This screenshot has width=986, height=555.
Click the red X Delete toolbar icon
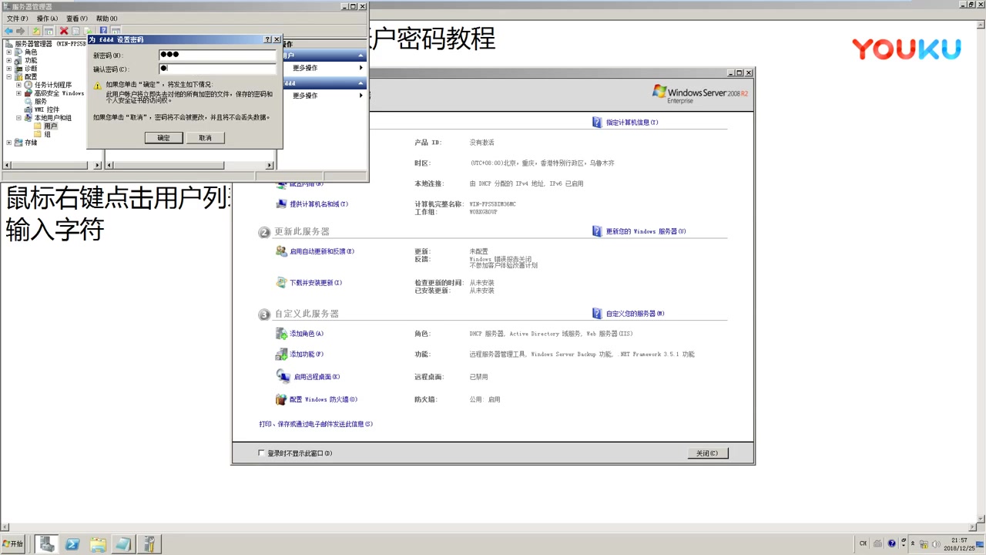click(x=64, y=31)
